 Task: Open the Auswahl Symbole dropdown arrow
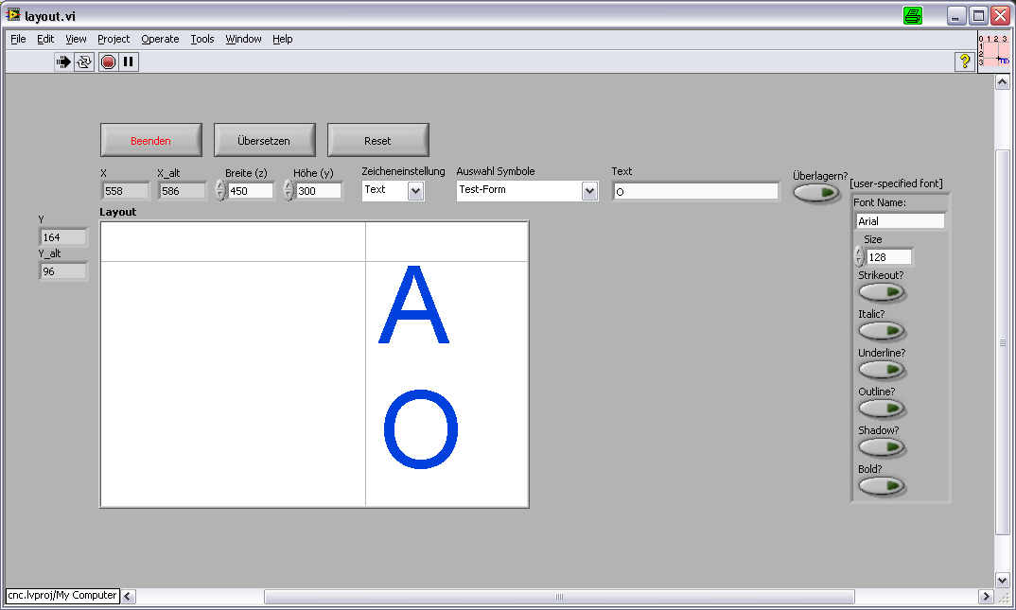[x=589, y=191]
